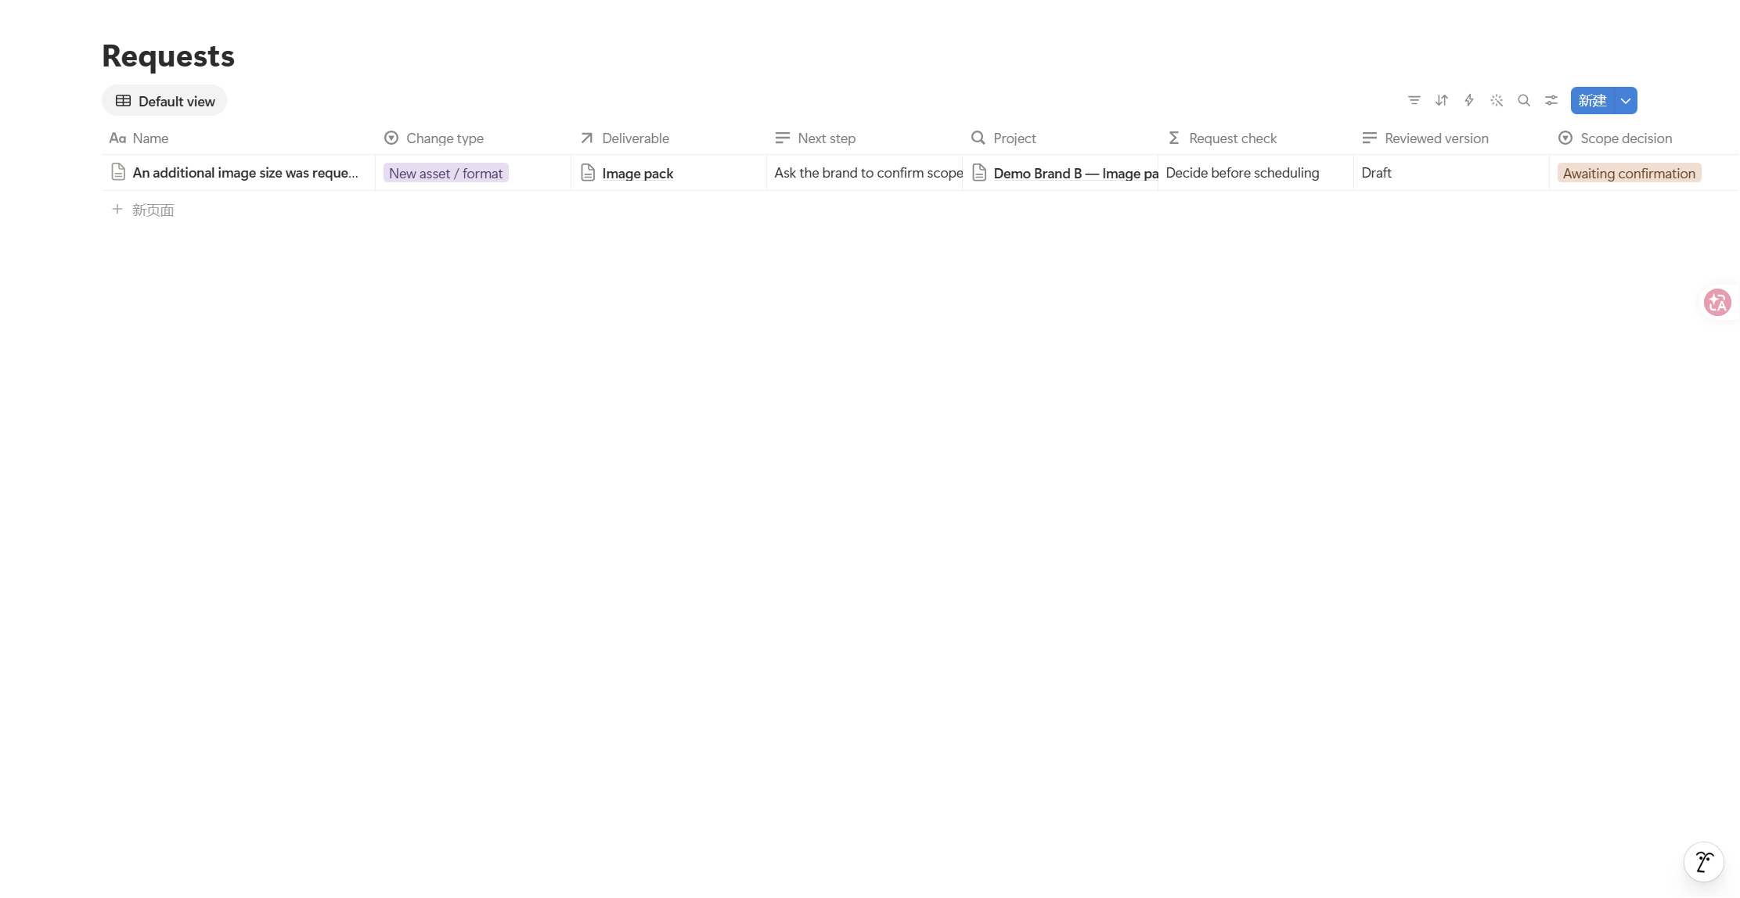Click the page icon in first row name
The height and width of the screenshot is (898, 1740).
point(118,172)
